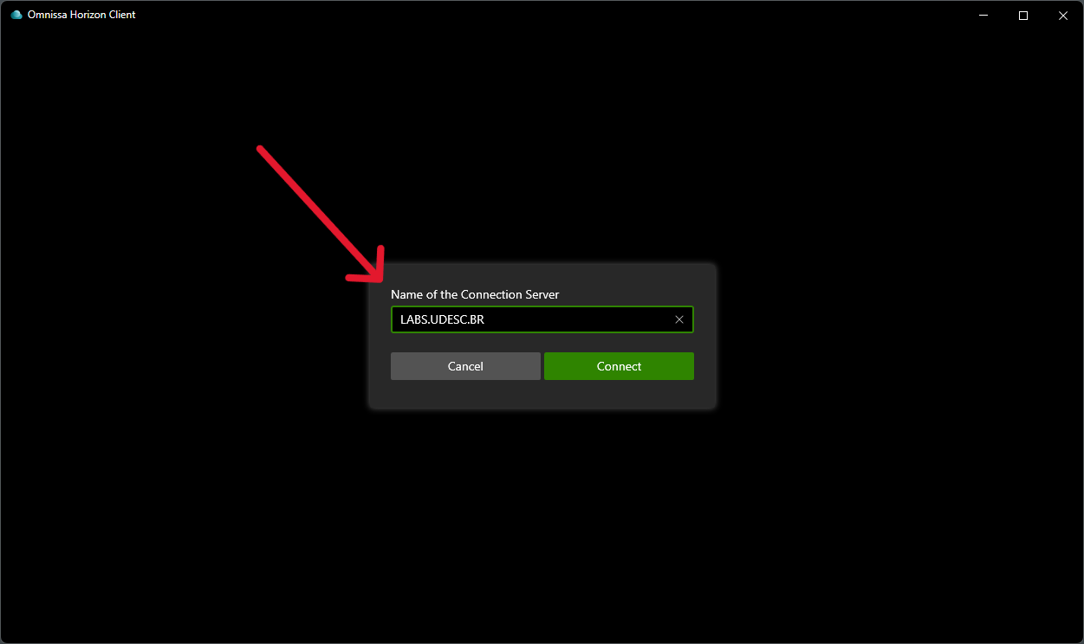1084x644 pixels.
Task: Maximize the Horizon Client window
Action: point(1023,15)
